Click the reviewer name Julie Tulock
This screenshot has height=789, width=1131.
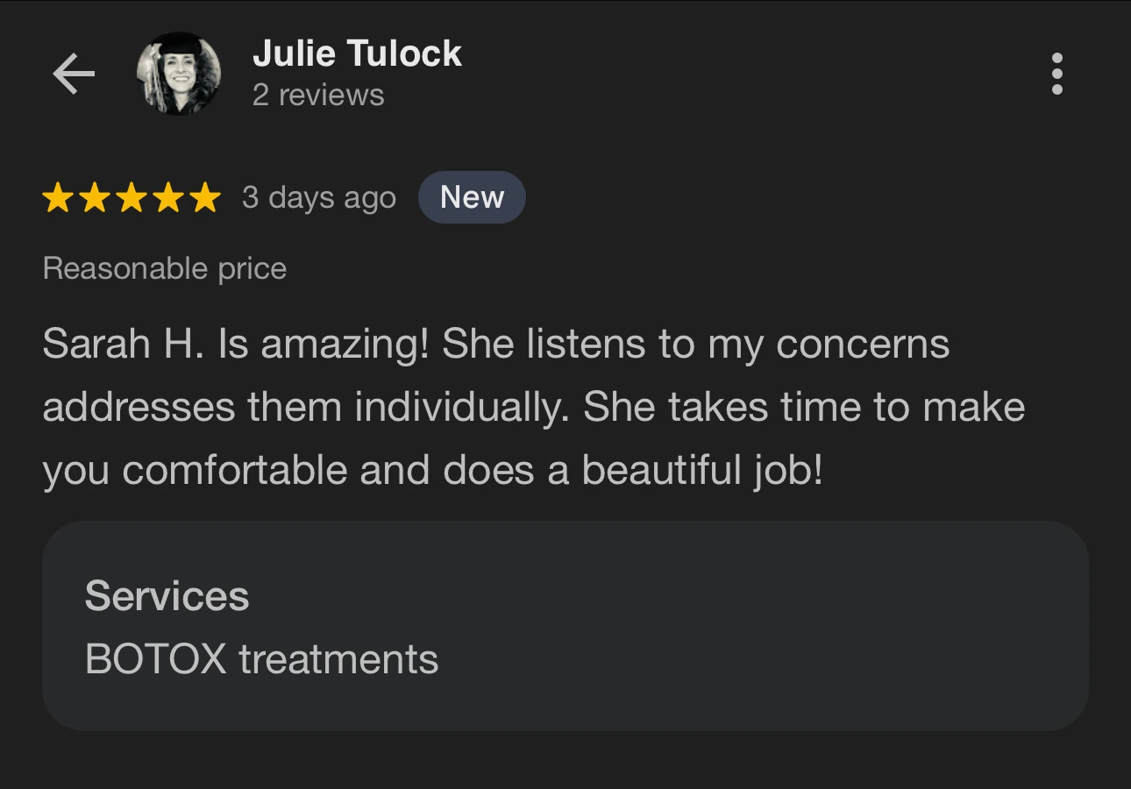point(357,53)
